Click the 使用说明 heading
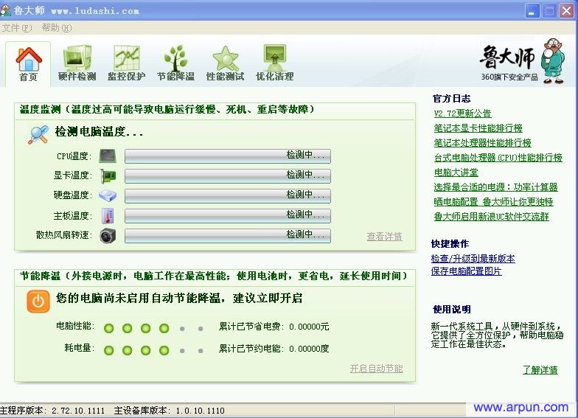 click(451, 310)
